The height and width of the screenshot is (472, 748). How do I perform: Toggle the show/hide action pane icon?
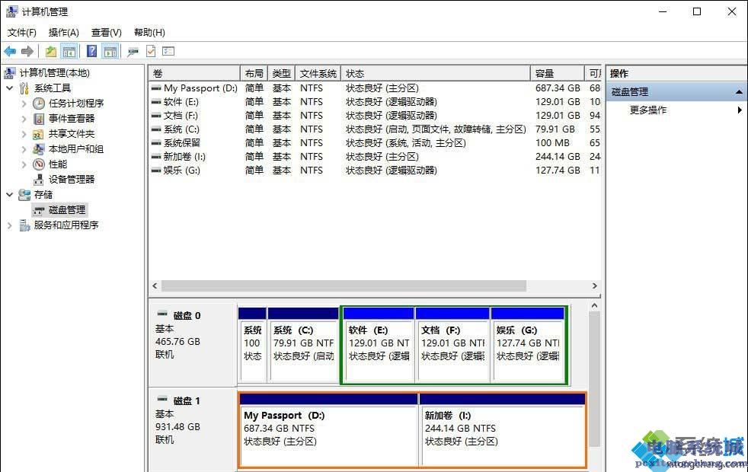[x=110, y=51]
